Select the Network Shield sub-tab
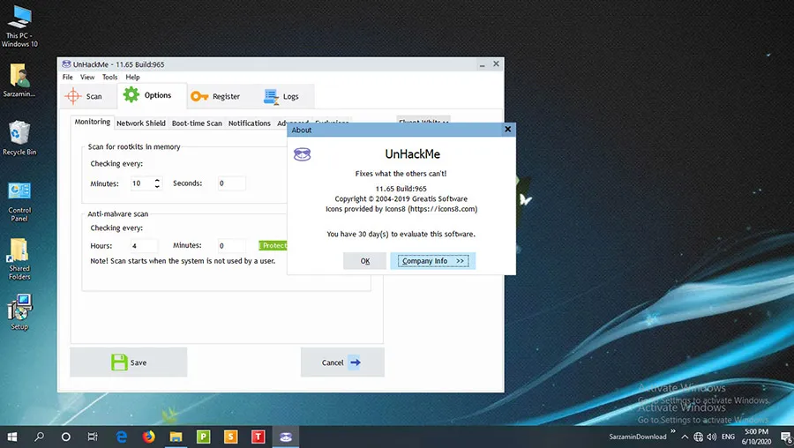This screenshot has width=794, height=448. [141, 123]
